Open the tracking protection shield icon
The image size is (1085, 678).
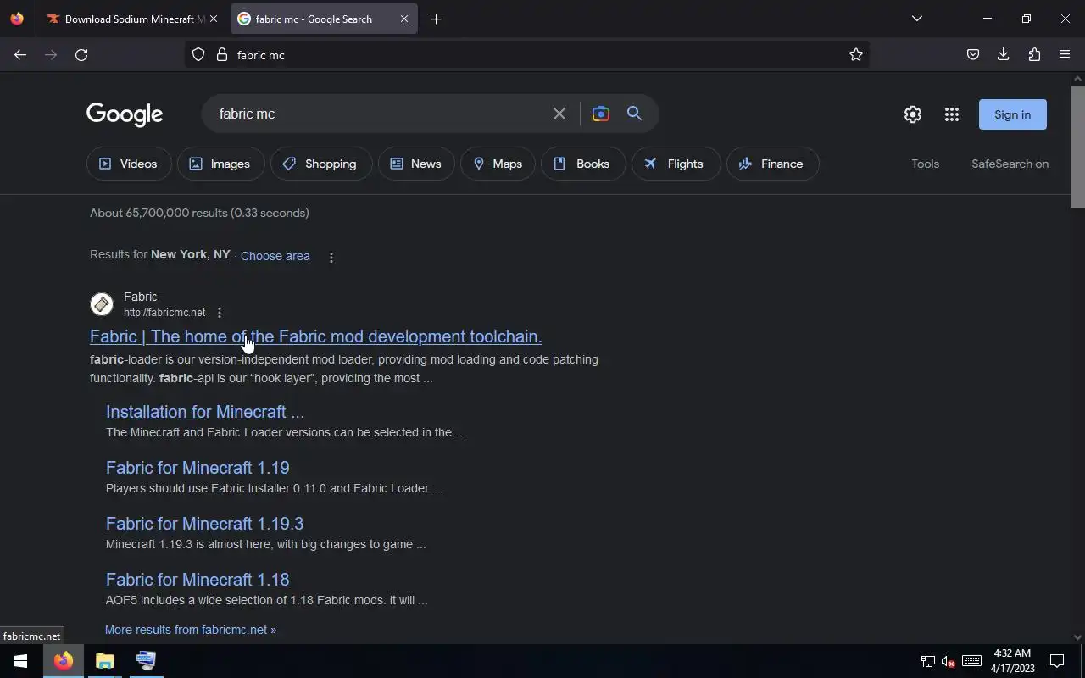198,55
